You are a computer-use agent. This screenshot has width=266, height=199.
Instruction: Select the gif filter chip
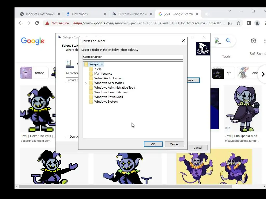tap(223, 73)
